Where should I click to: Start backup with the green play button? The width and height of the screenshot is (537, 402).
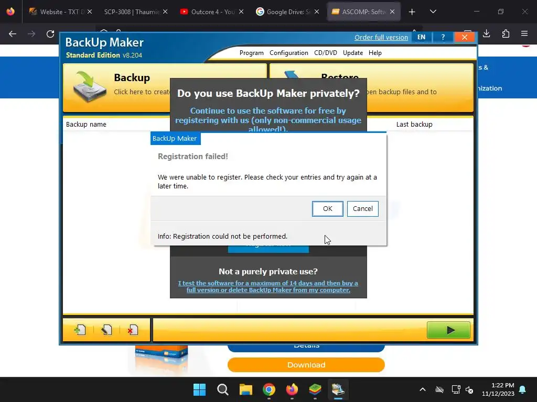click(448, 330)
